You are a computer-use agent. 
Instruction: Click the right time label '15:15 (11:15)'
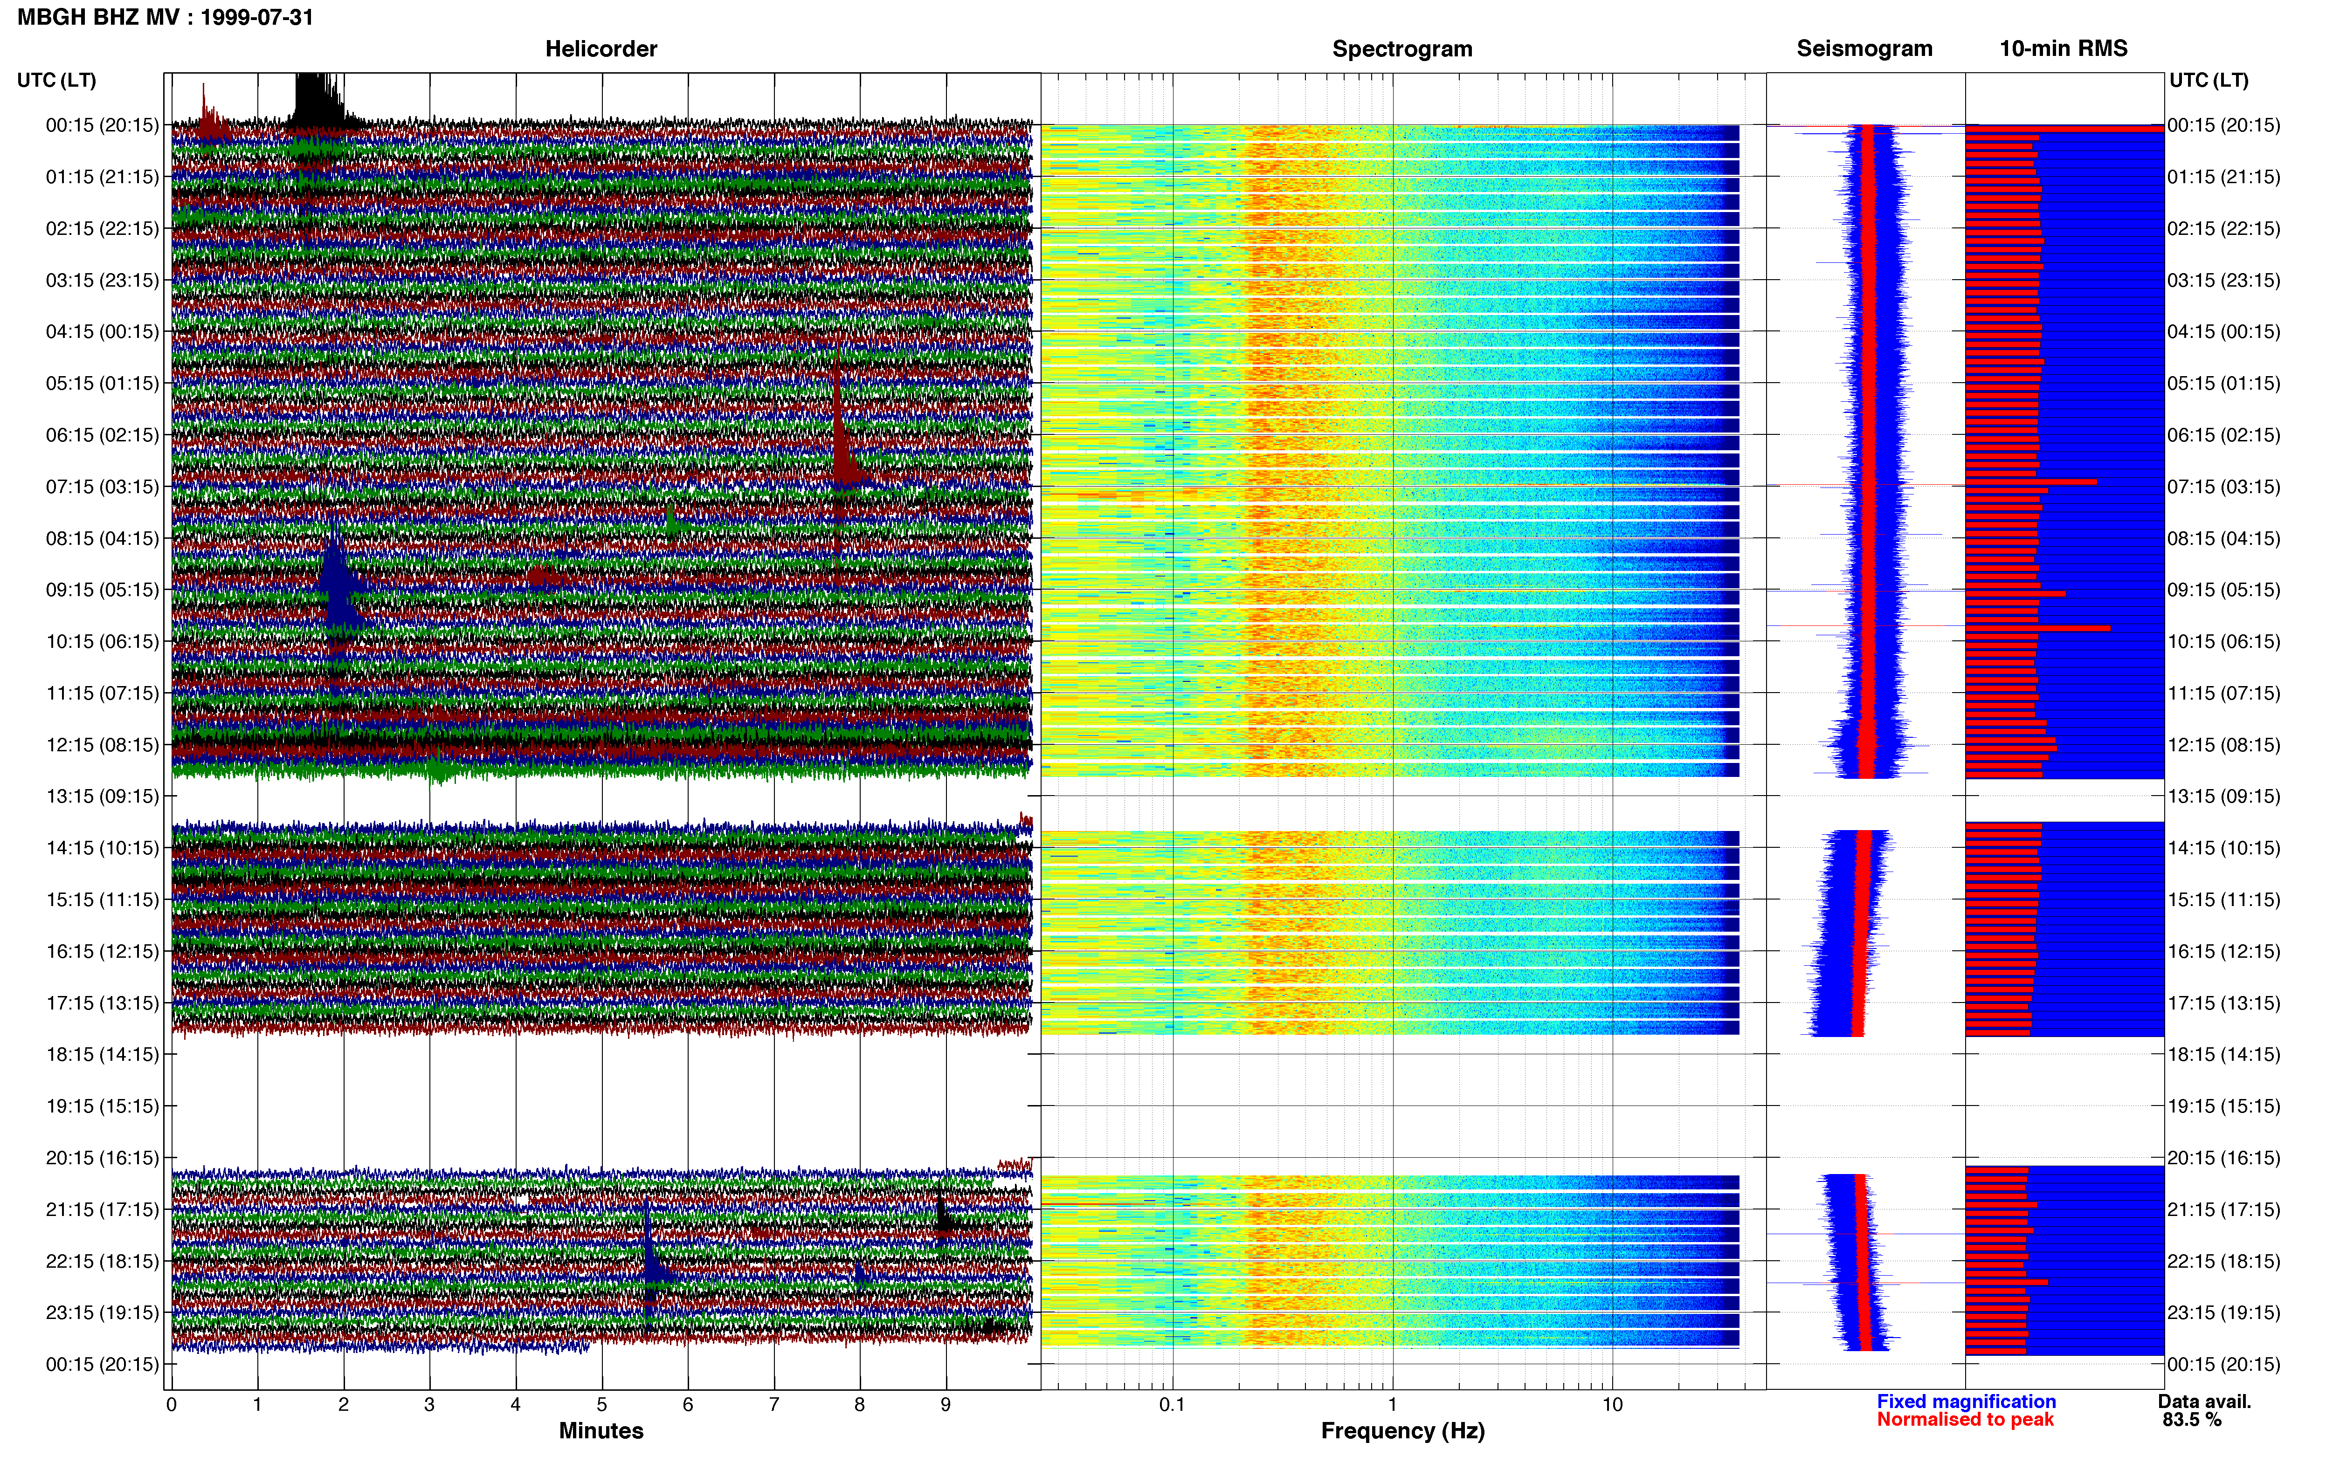click(2224, 900)
